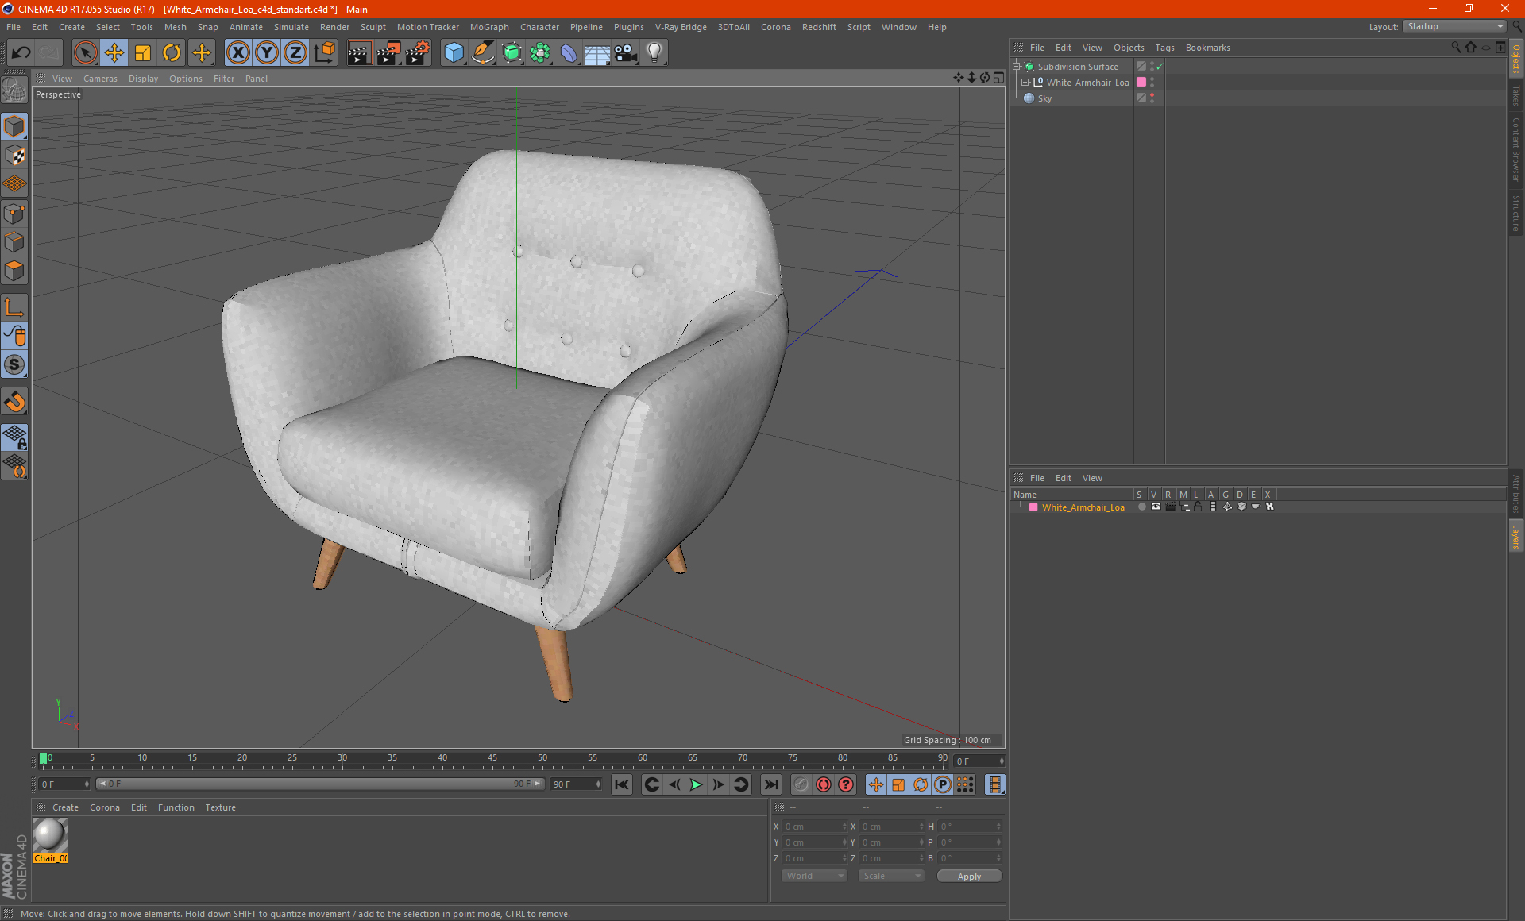Toggle layer view eye icon for White_Armchair_Loa
1525x921 pixels.
pyautogui.click(x=1156, y=507)
